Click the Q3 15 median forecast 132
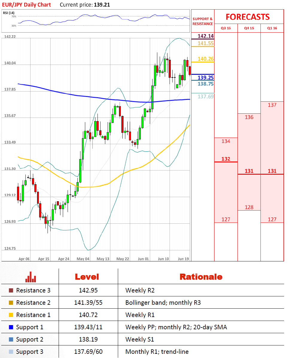This screenshot has width=288, height=358. point(226,159)
